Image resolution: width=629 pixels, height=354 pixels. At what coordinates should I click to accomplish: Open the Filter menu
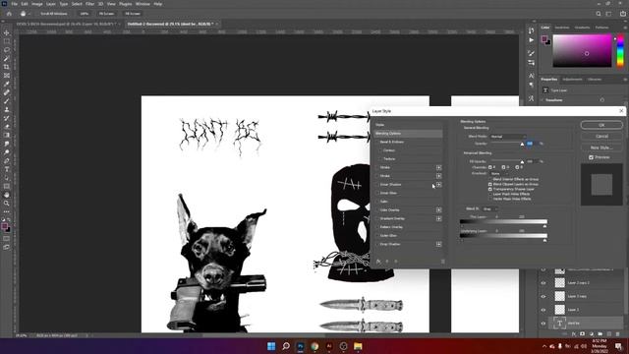point(89,4)
